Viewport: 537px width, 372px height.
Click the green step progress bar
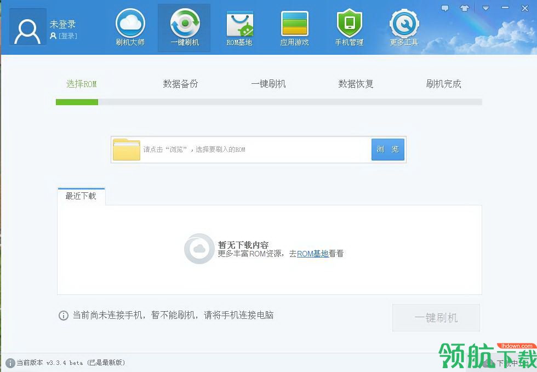[x=77, y=102]
